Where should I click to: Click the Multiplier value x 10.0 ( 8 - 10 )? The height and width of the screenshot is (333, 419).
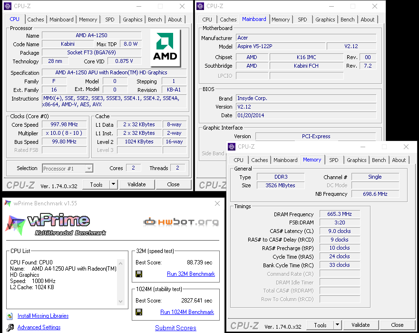point(64,133)
